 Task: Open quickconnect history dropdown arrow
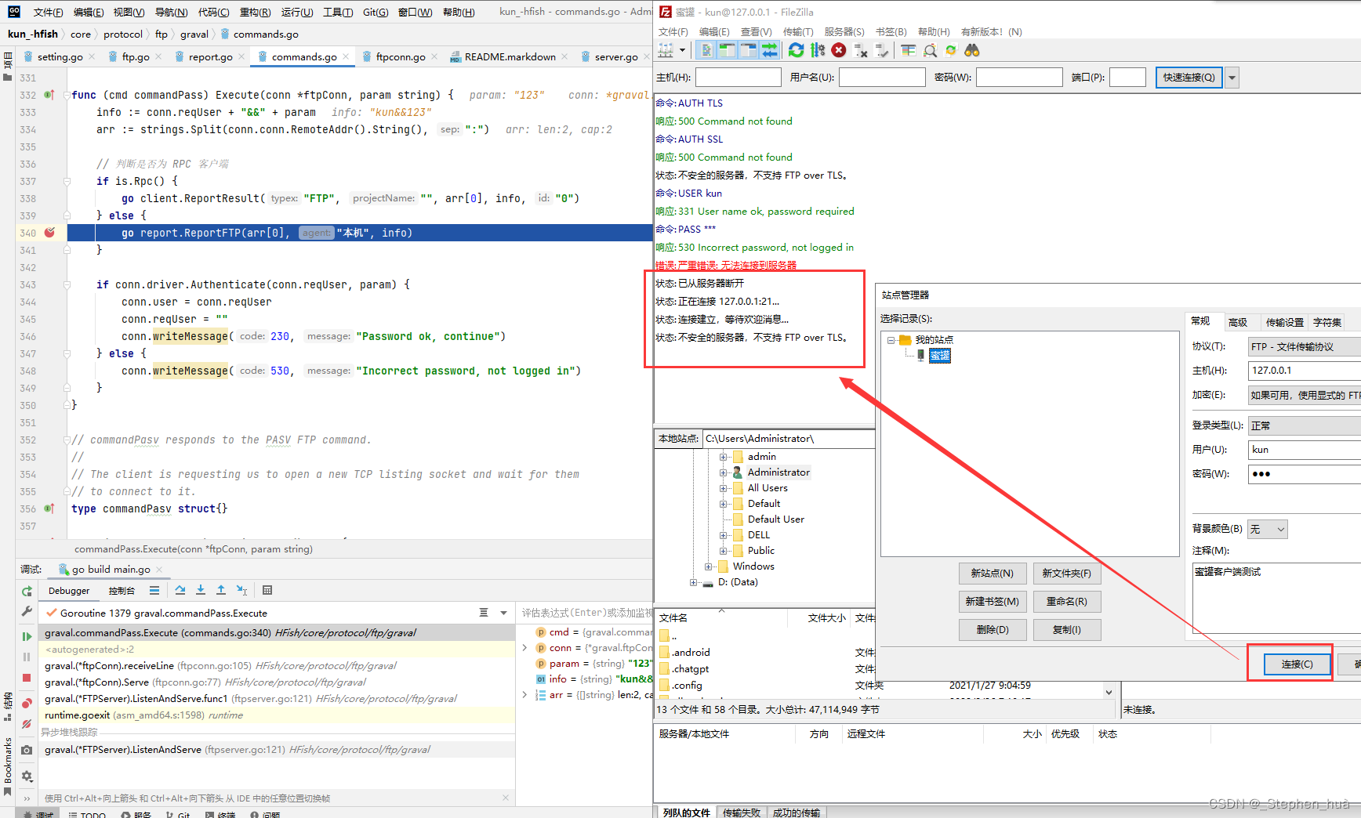[1232, 78]
